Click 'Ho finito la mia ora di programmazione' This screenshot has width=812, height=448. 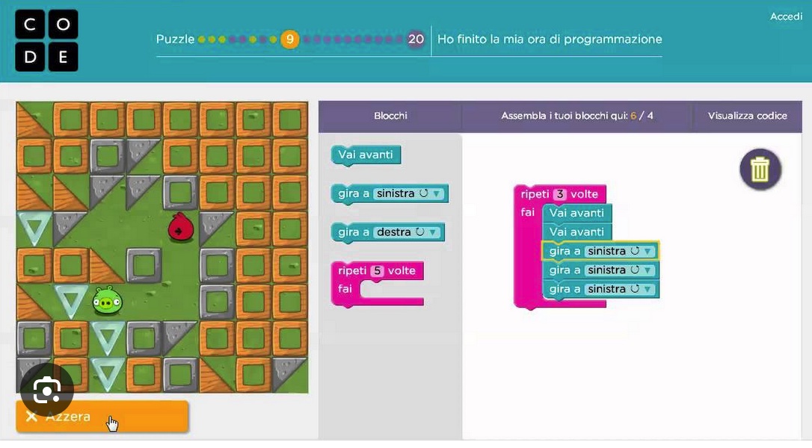tap(550, 40)
